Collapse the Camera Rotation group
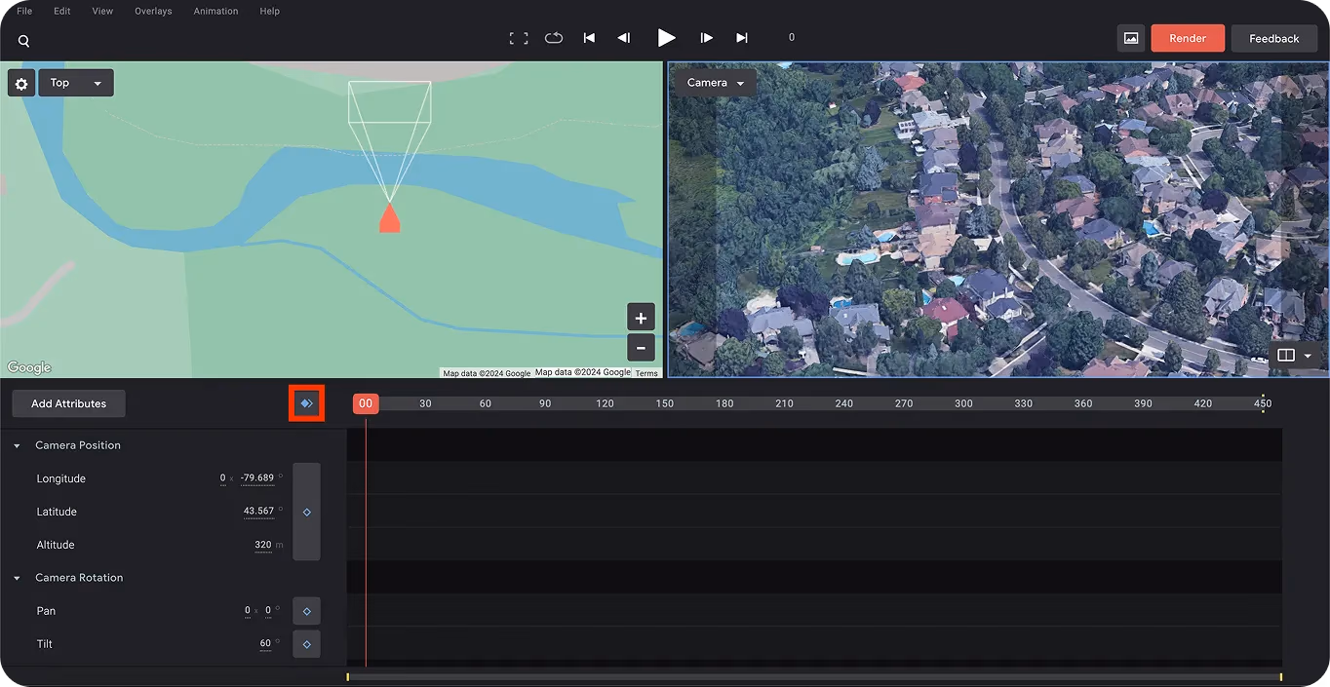Screen dimensions: 1330x687 17,578
